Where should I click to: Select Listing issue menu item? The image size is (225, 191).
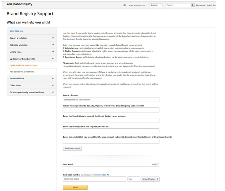[31, 52]
